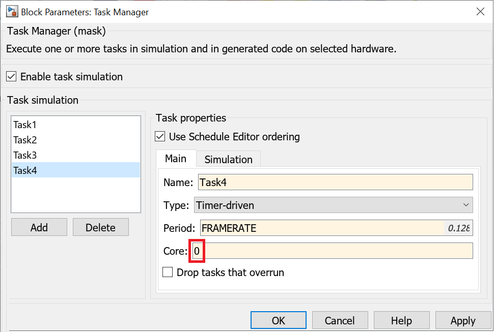Image resolution: width=495 pixels, height=332 pixels.
Task: Switch to the Simulation tab
Action: [228, 159]
